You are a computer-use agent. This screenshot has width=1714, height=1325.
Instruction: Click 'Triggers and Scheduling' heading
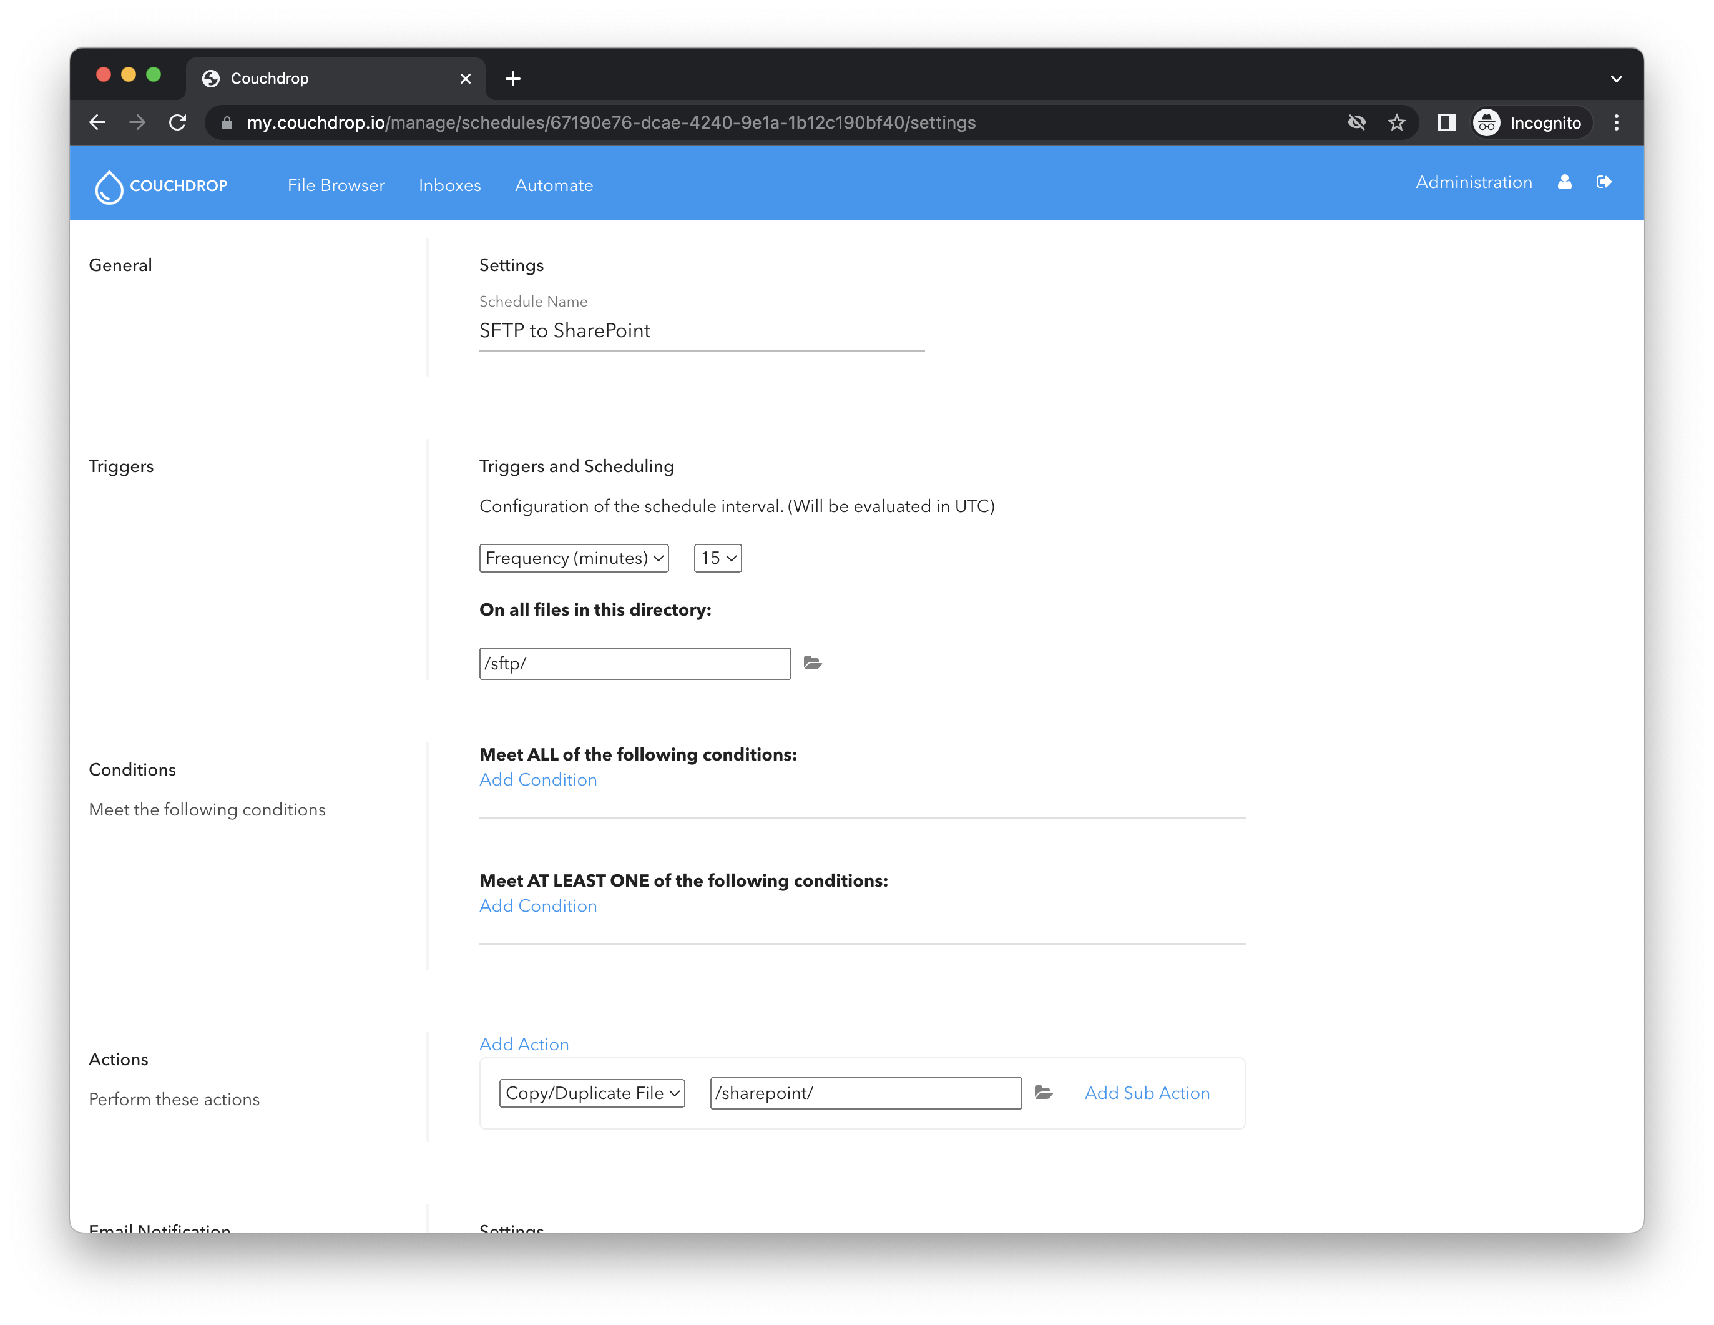(x=577, y=466)
